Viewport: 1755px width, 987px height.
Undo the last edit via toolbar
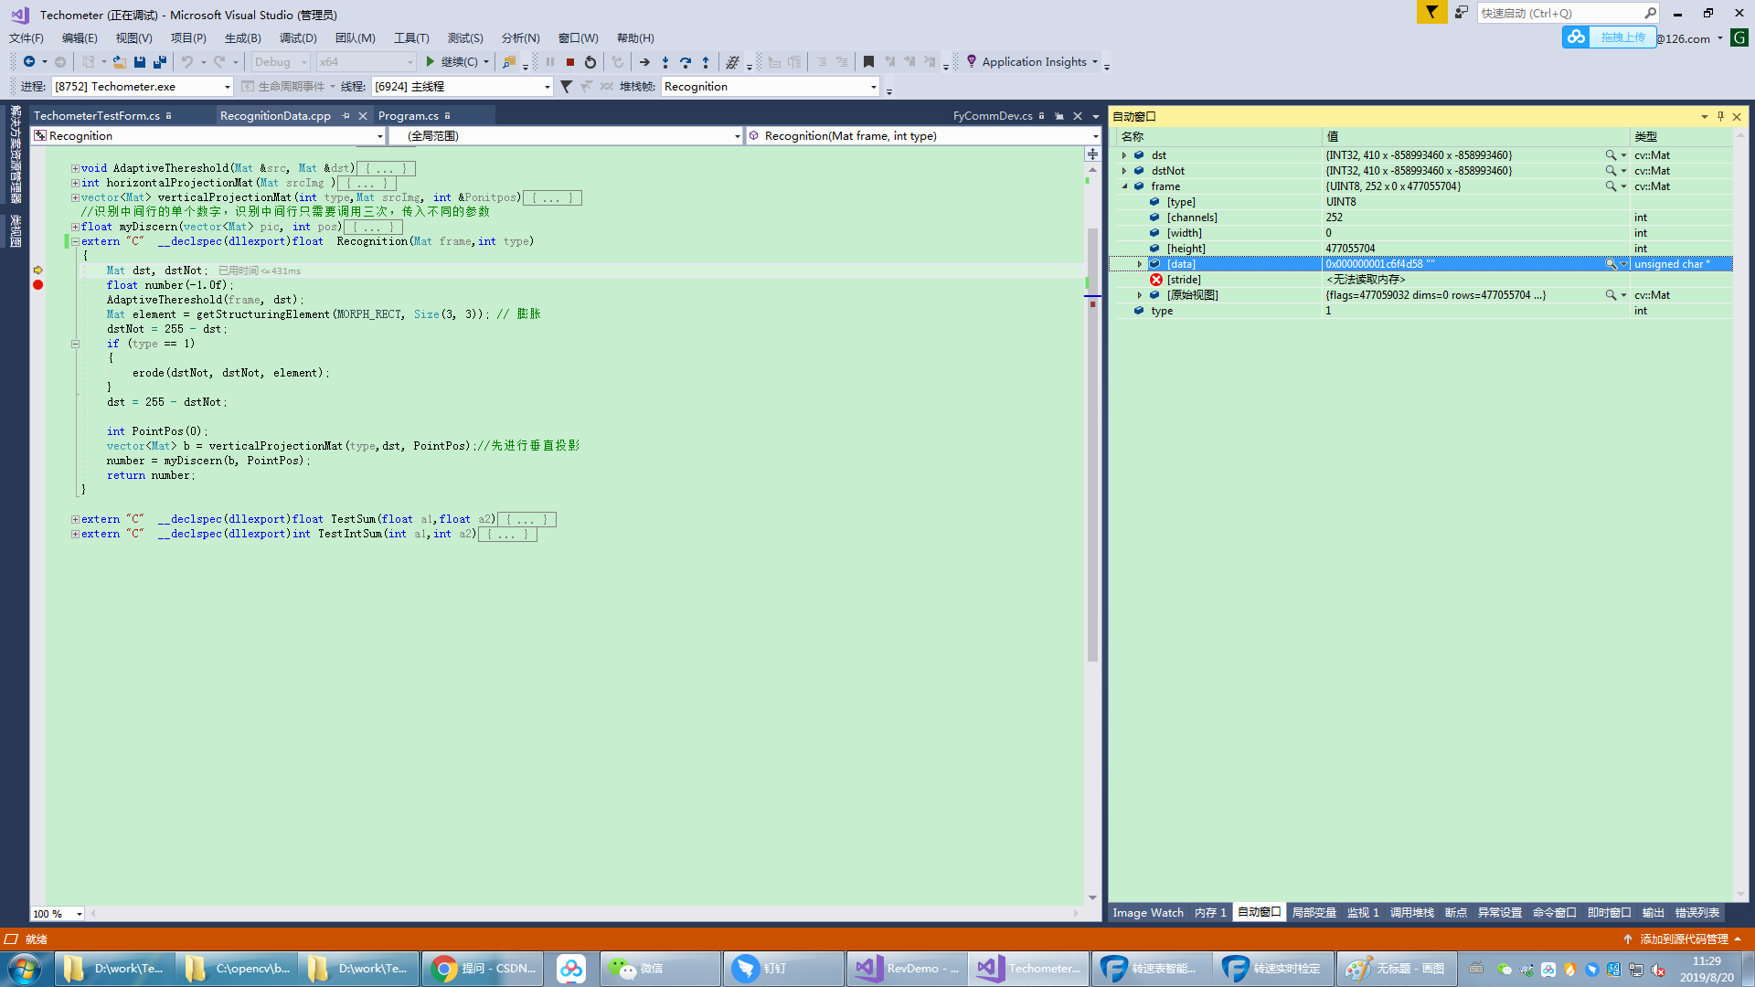pyautogui.click(x=186, y=62)
